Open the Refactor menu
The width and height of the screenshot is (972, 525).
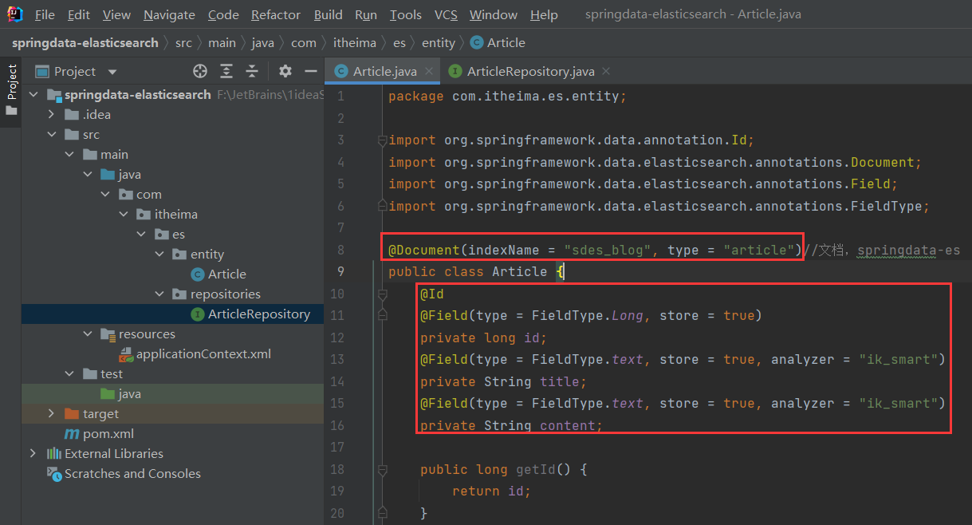coord(275,14)
